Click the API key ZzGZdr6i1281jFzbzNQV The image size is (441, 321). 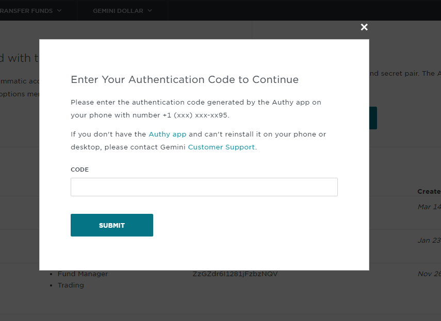(x=235, y=274)
